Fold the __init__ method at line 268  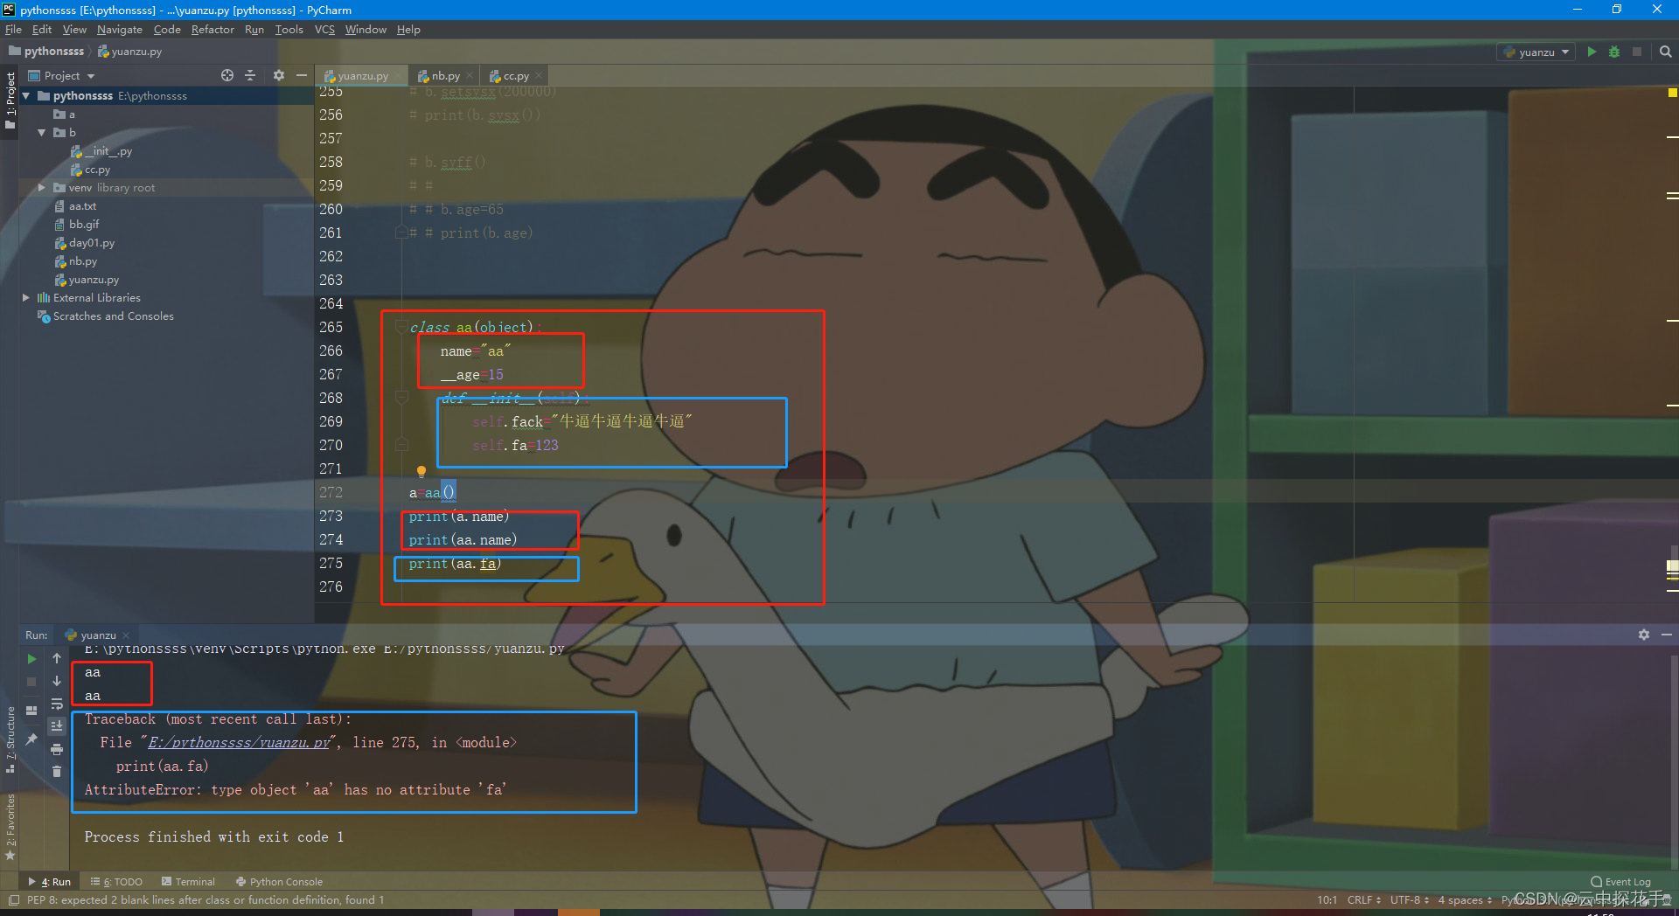click(402, 398)
